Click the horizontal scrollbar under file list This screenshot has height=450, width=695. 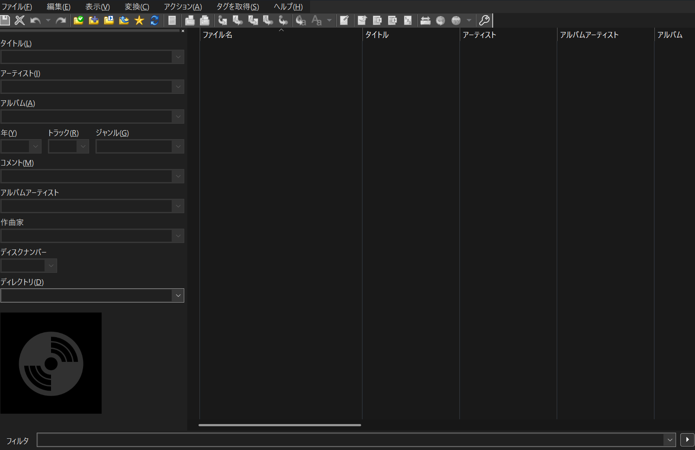(x=279, y=425)
